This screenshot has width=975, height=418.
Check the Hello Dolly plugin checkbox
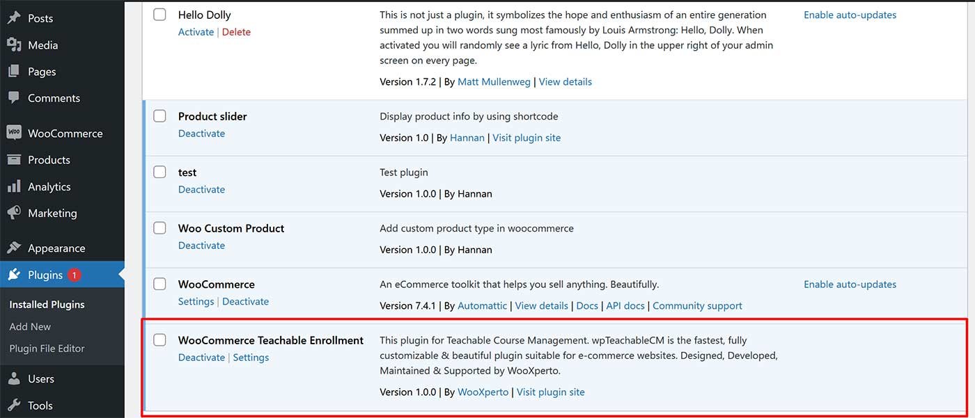coord(160,15)
